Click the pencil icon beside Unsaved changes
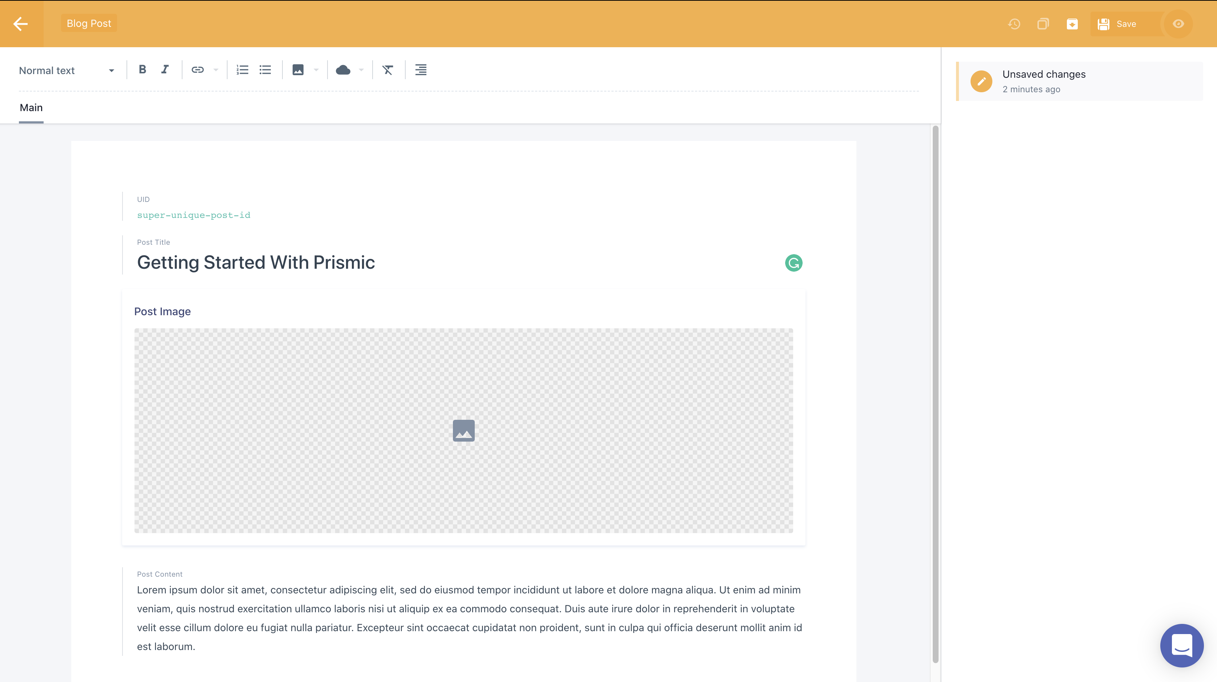The height and width of the screenshot is (682, 1217). [981, 81]
